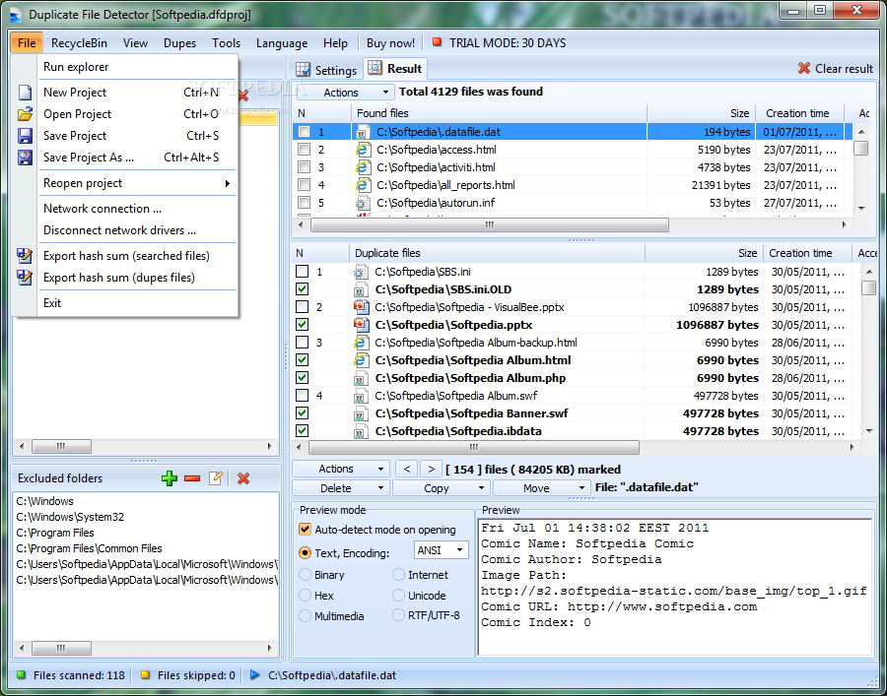Click icon of Softpedia Album.php
The image size is (887, 696).
click(361, 378)
